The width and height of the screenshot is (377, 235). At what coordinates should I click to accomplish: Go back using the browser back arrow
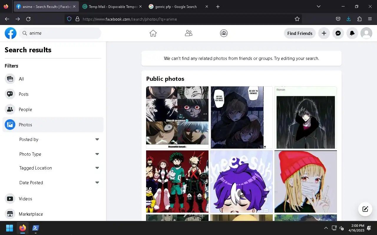click(7, 19)
